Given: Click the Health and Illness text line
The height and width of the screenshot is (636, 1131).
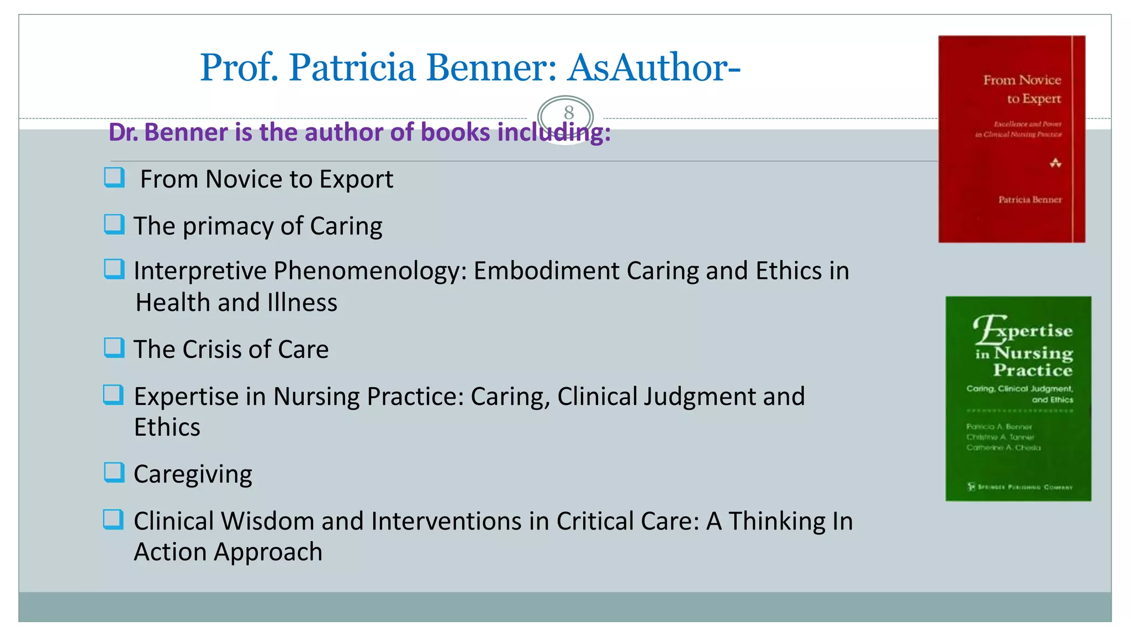Looking at the screenshot, I should [236, 303].
